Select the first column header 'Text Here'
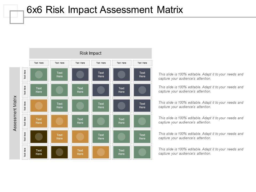The height and width of the screenshot is (192, 256). click(39, 63)
